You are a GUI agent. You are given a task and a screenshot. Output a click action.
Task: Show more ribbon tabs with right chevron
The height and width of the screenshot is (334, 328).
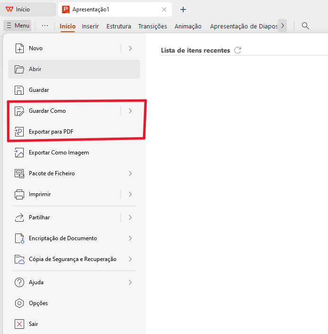[283, 26]
